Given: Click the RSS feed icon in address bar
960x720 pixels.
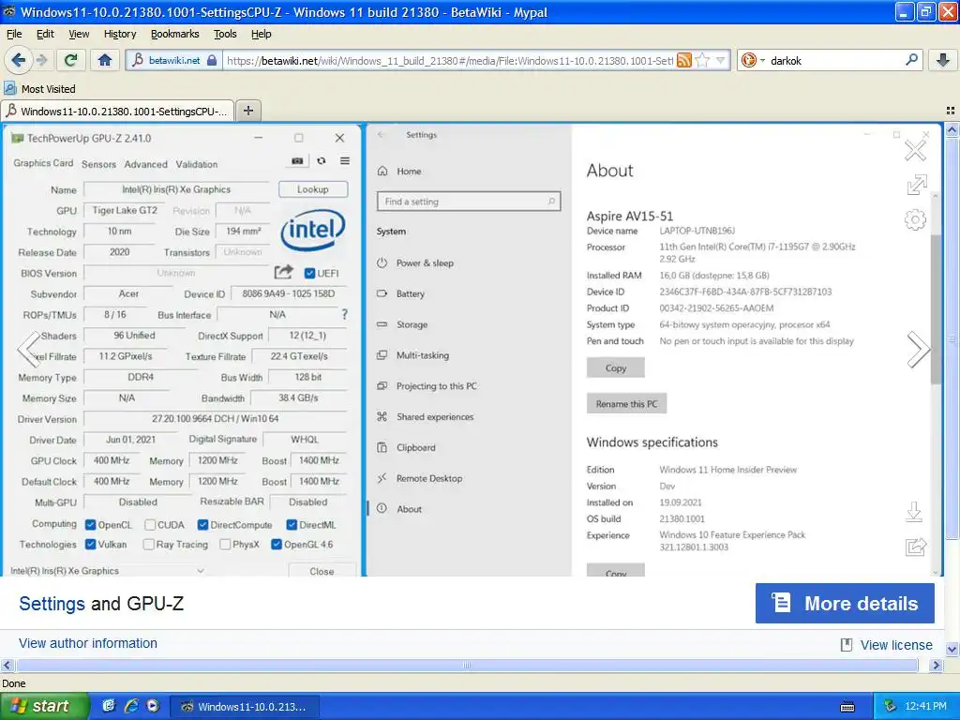Looking at the screenshot, I should [x=684, y=60].
